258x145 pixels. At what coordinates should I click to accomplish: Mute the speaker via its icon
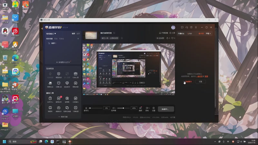[114, 108]
